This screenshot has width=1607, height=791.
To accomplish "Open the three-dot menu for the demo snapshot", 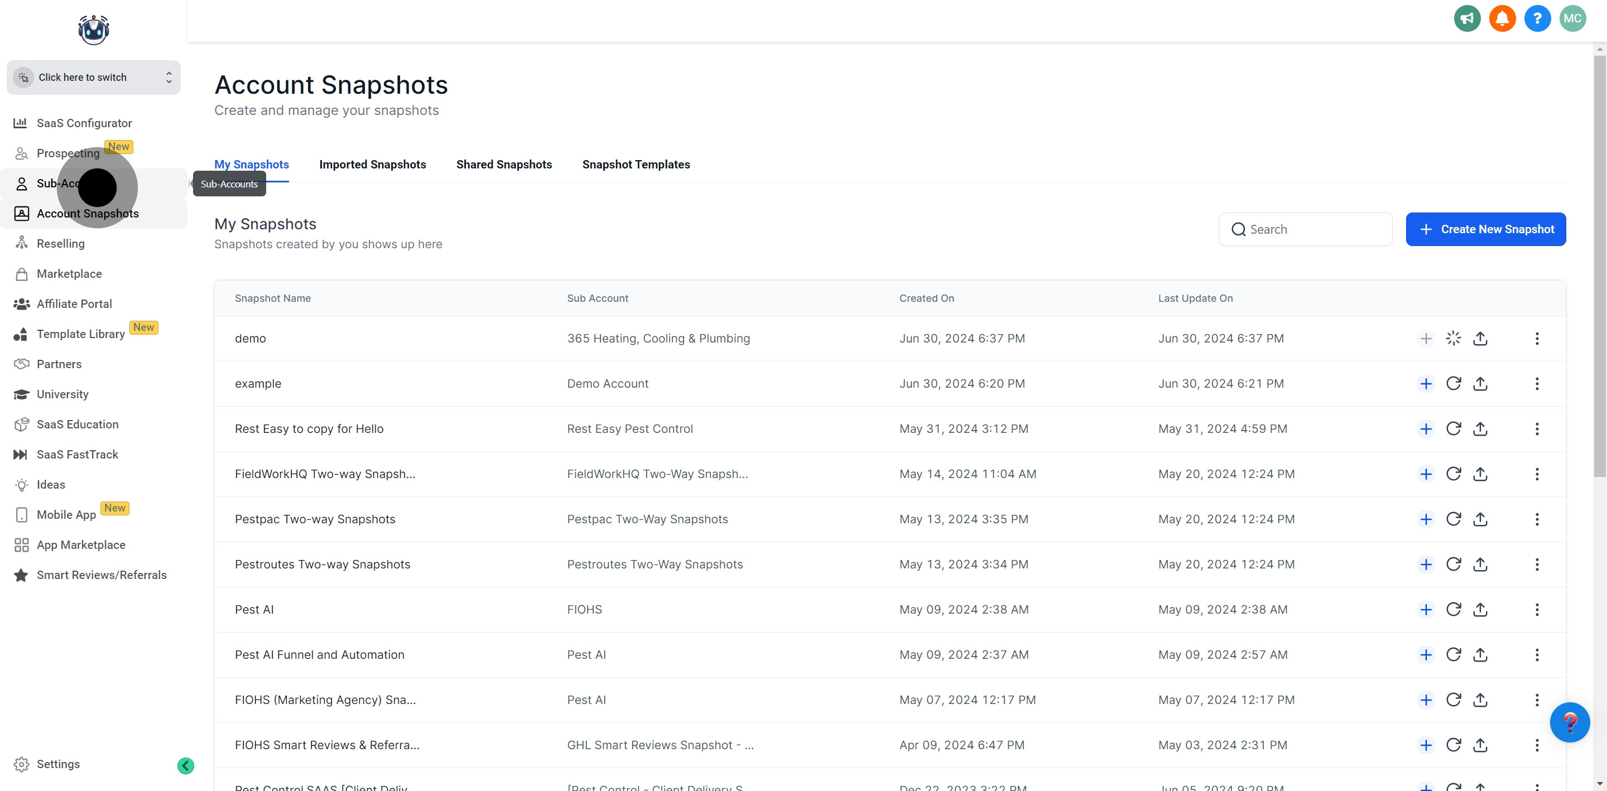I will click(1538, 339).
